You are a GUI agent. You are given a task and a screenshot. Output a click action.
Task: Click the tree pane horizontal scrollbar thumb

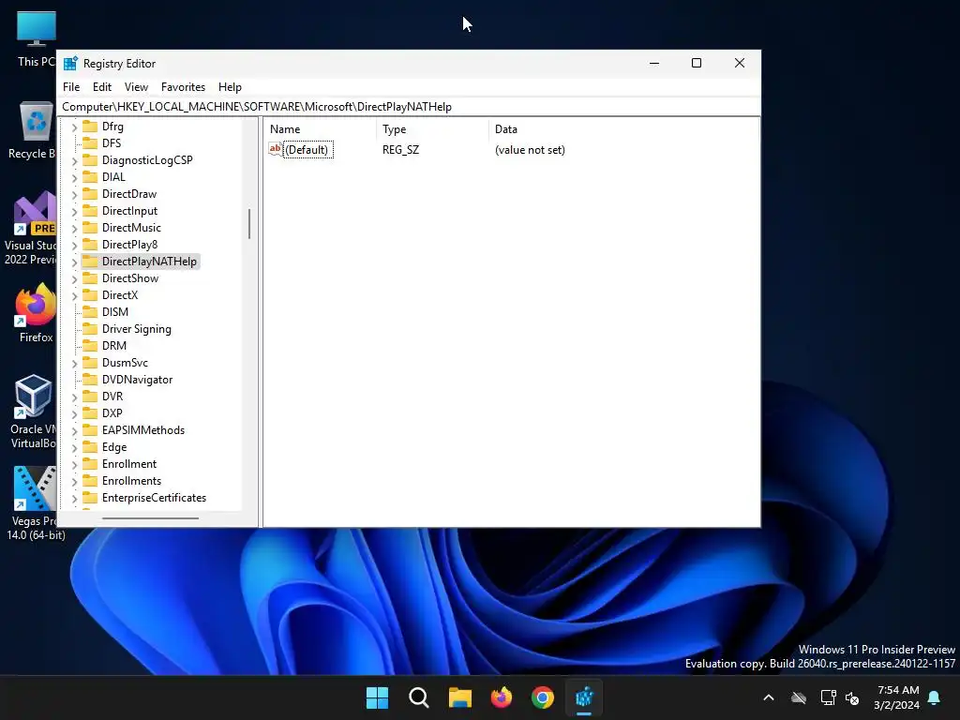(150, 518)
